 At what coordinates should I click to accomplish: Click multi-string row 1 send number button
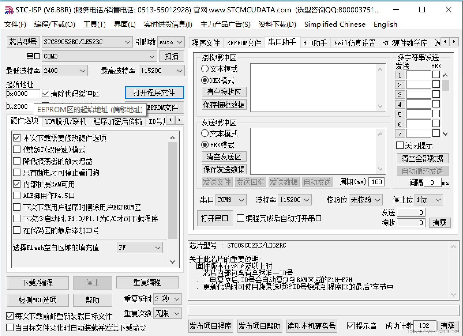[x=400, y=75]
